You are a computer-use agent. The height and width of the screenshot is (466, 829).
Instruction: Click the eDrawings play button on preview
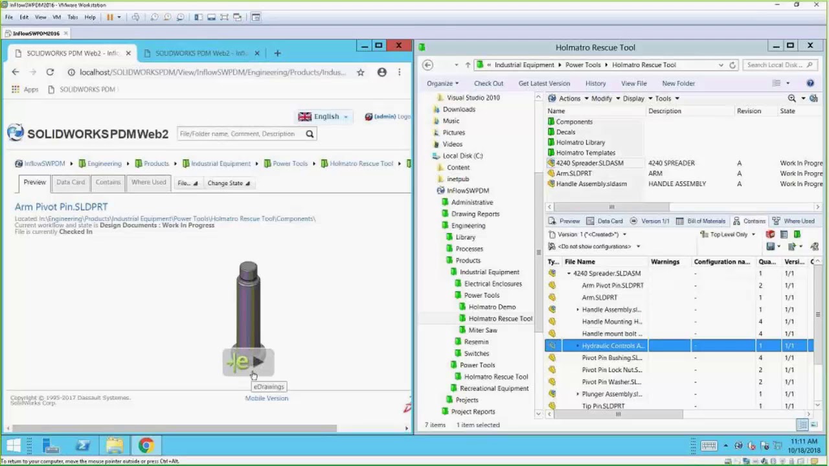coord(249,362)
